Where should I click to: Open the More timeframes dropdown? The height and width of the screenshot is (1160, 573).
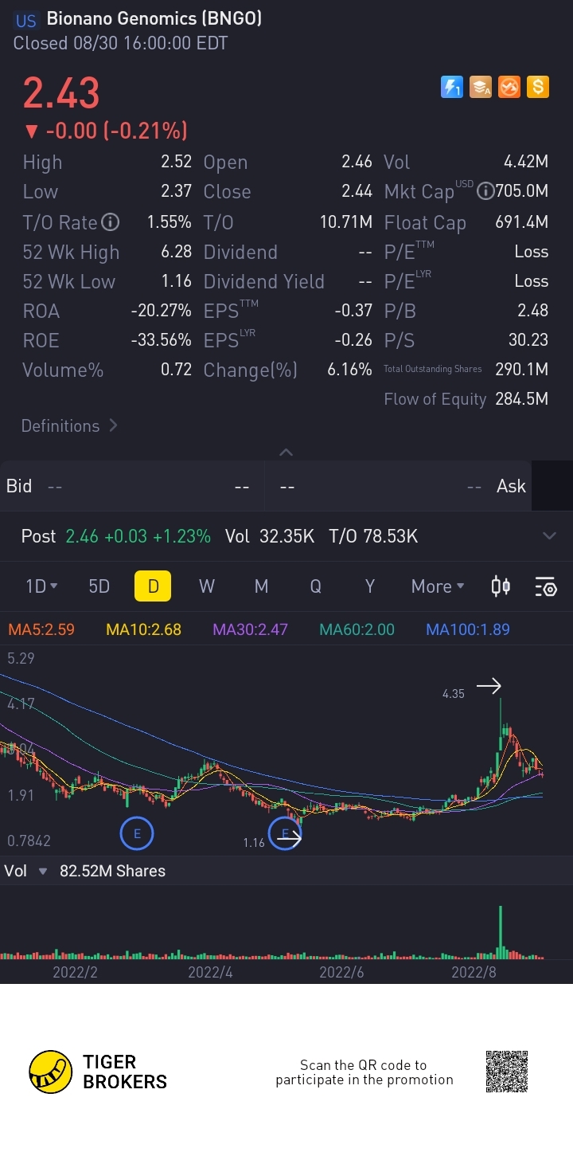pyautogui.click(x=438, y=586)
